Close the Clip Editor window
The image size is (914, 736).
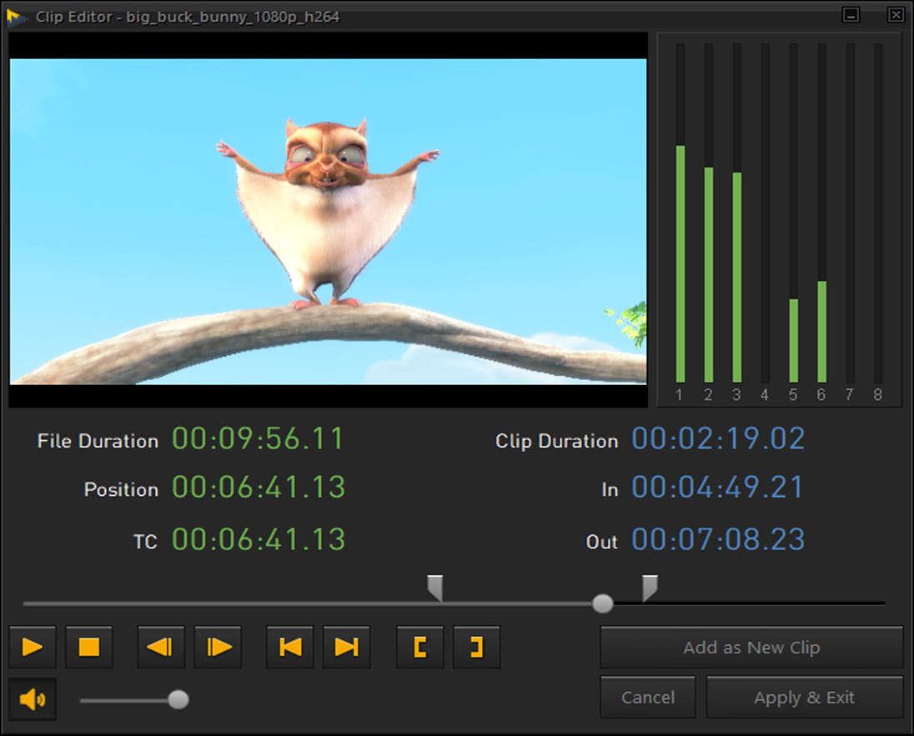[x=896, y=14]
